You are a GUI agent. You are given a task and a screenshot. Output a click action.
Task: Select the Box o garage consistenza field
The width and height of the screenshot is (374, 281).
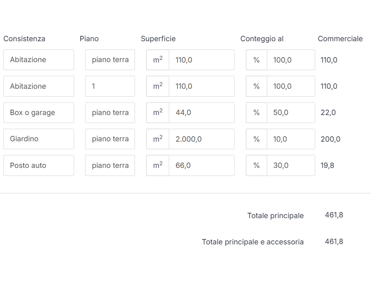[x=39, y=113]
